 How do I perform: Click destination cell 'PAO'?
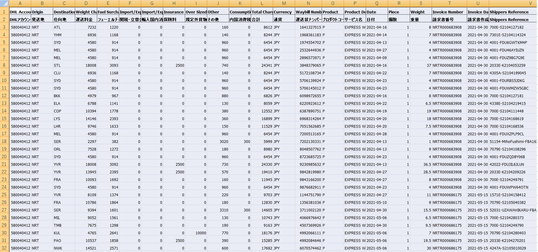(x=64, y=240)
